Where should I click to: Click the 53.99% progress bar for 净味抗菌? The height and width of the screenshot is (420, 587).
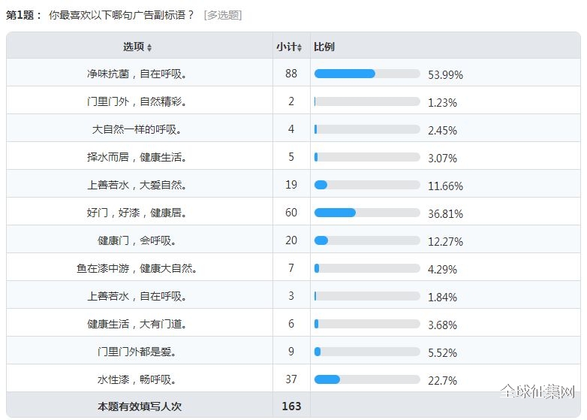tap(367, 74)
